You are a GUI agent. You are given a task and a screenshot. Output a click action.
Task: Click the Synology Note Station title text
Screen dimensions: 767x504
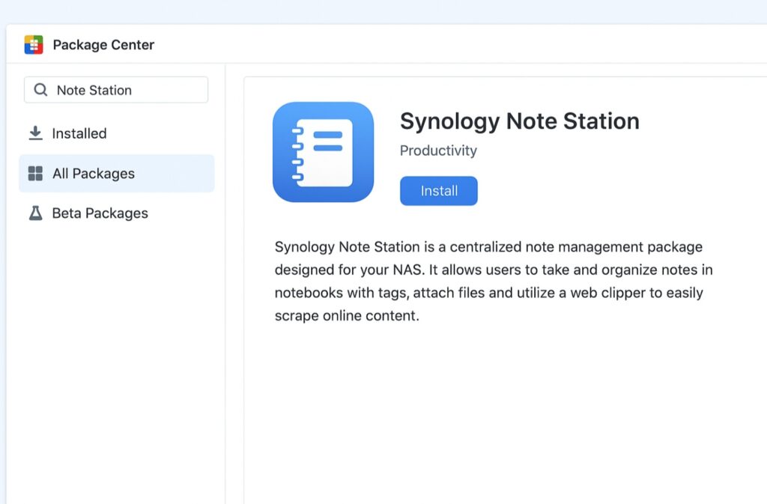[x=519, y=121]
